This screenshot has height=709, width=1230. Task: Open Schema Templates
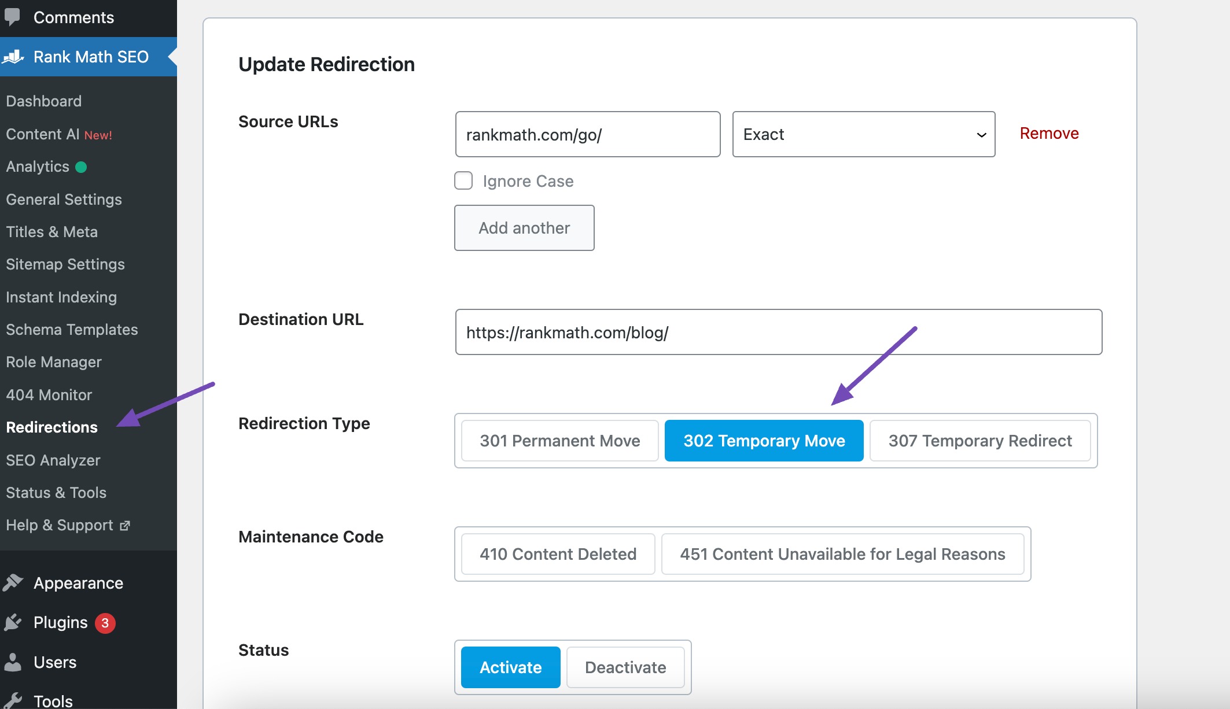72,330
